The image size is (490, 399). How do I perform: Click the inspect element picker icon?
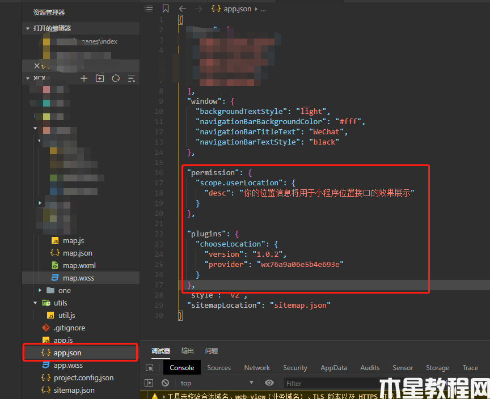[150, 368]
